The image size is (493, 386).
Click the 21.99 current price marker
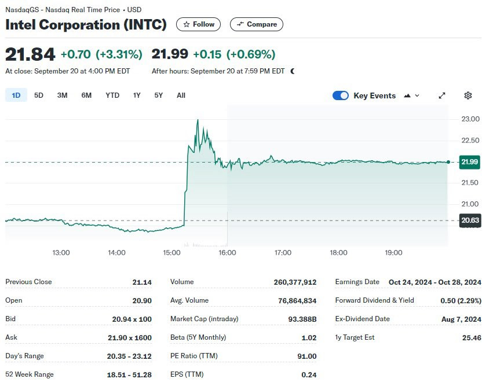(x=469, y=162)
